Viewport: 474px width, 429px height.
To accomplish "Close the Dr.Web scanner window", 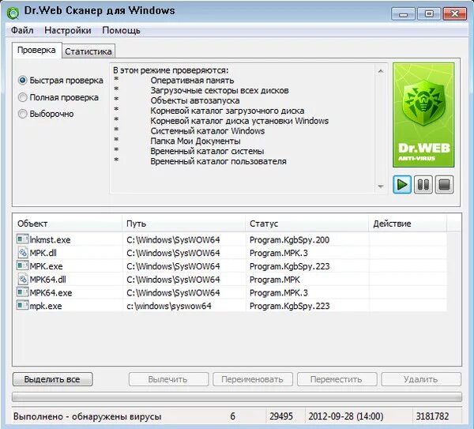I will click(455, 14).
